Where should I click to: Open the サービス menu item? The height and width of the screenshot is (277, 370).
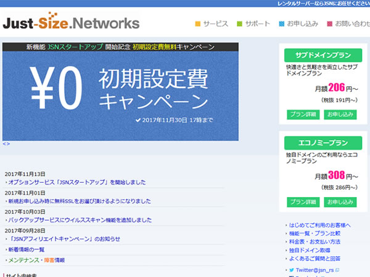coord(215,24)
